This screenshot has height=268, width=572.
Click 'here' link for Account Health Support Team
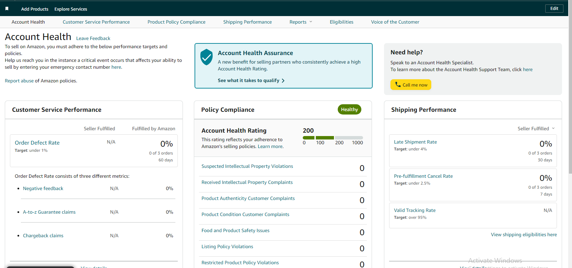[527, 69]
